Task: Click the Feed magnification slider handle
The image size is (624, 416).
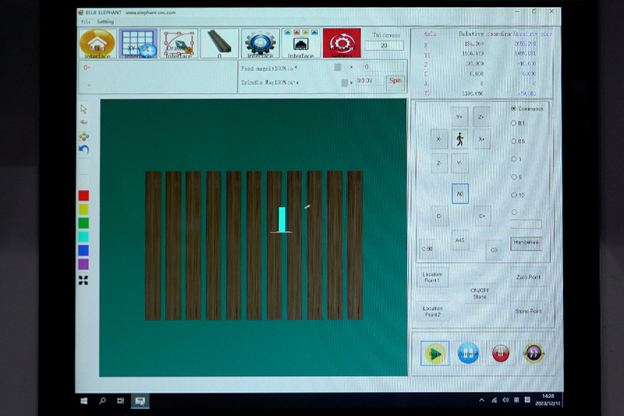Action: (x=338, y=67)
